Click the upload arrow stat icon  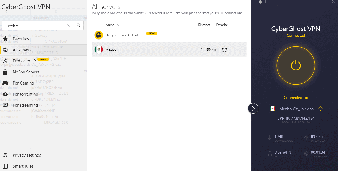pos(306,138)
